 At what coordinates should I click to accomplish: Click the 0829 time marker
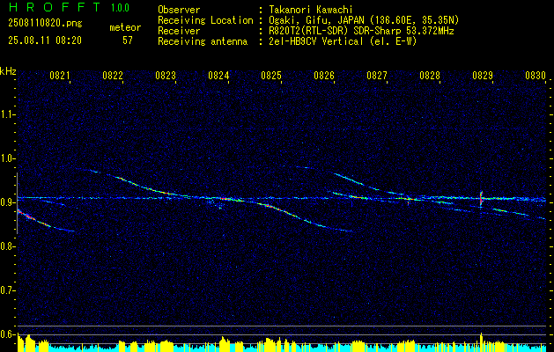[x=483, y=76]
